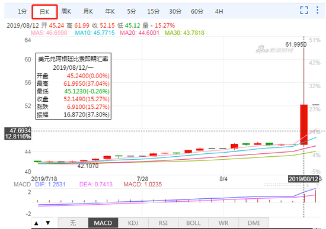Click the 收盘 52.1490(15.27%) tooltip row

point(73,99)
